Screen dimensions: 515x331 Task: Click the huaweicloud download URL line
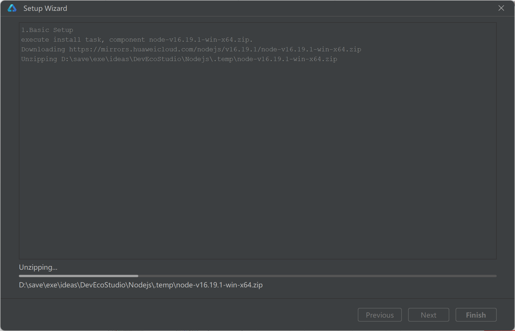[191, 49]
